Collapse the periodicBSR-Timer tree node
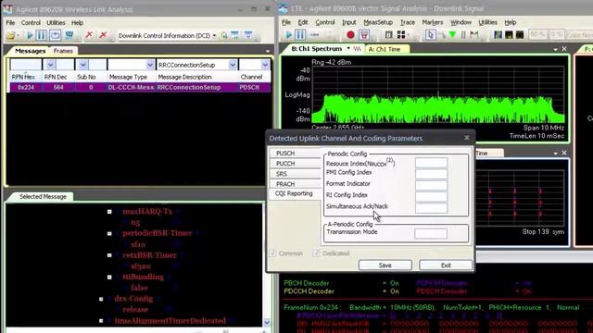The height and width of the screenshot is (333, 593). tap(109, 234)
